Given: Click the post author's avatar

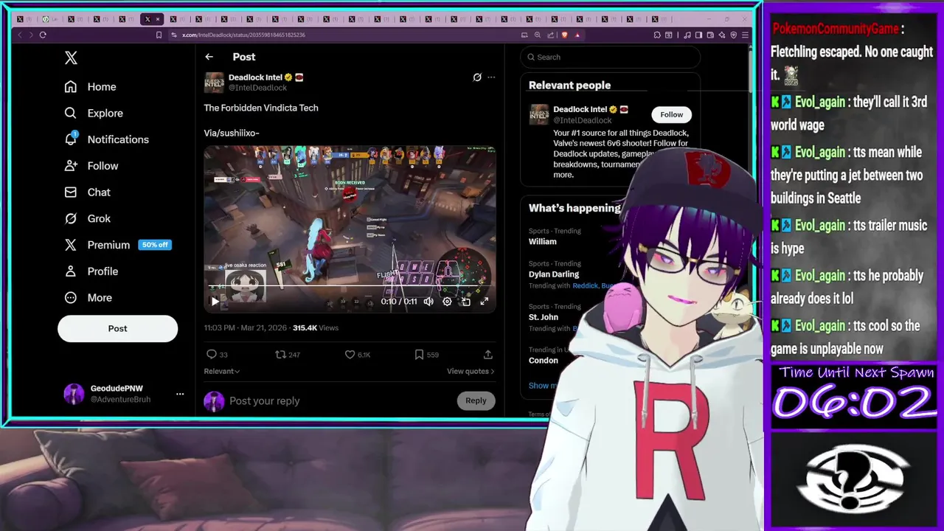Looking at the screenshot, I should pos(214,82).
